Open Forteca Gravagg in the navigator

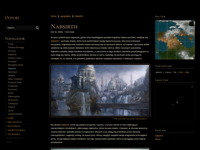click(16, 47)
